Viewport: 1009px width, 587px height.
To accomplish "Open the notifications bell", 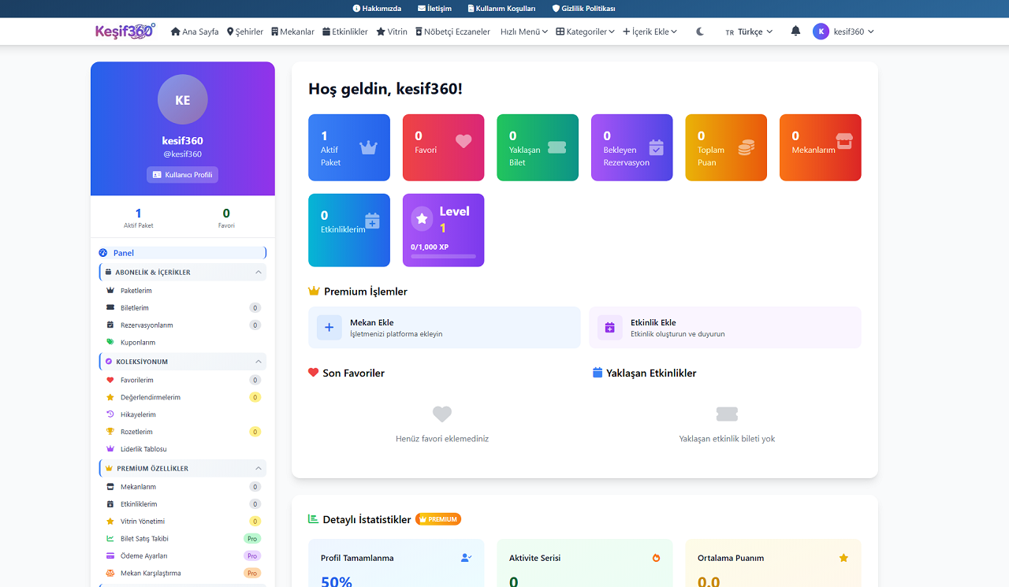I will pos(795,32).
